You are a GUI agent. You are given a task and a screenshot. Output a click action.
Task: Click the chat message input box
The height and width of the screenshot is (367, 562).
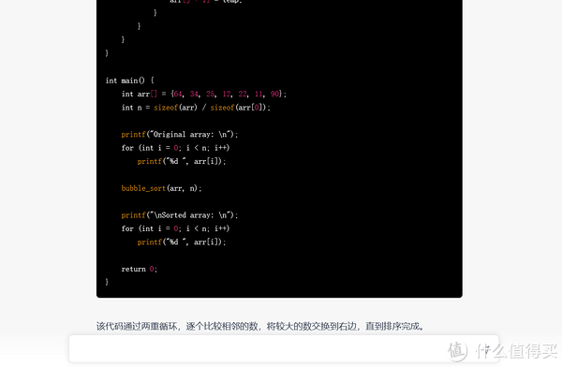pos(283,348)
